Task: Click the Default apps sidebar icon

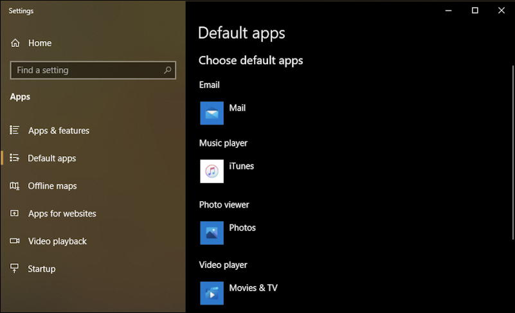Action: point(14,157)
